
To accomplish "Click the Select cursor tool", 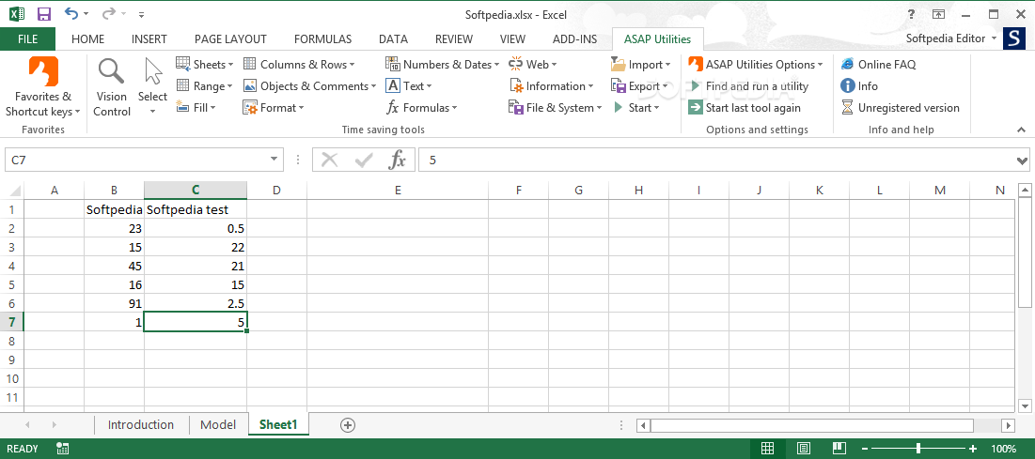I will [x=152, y=87].
